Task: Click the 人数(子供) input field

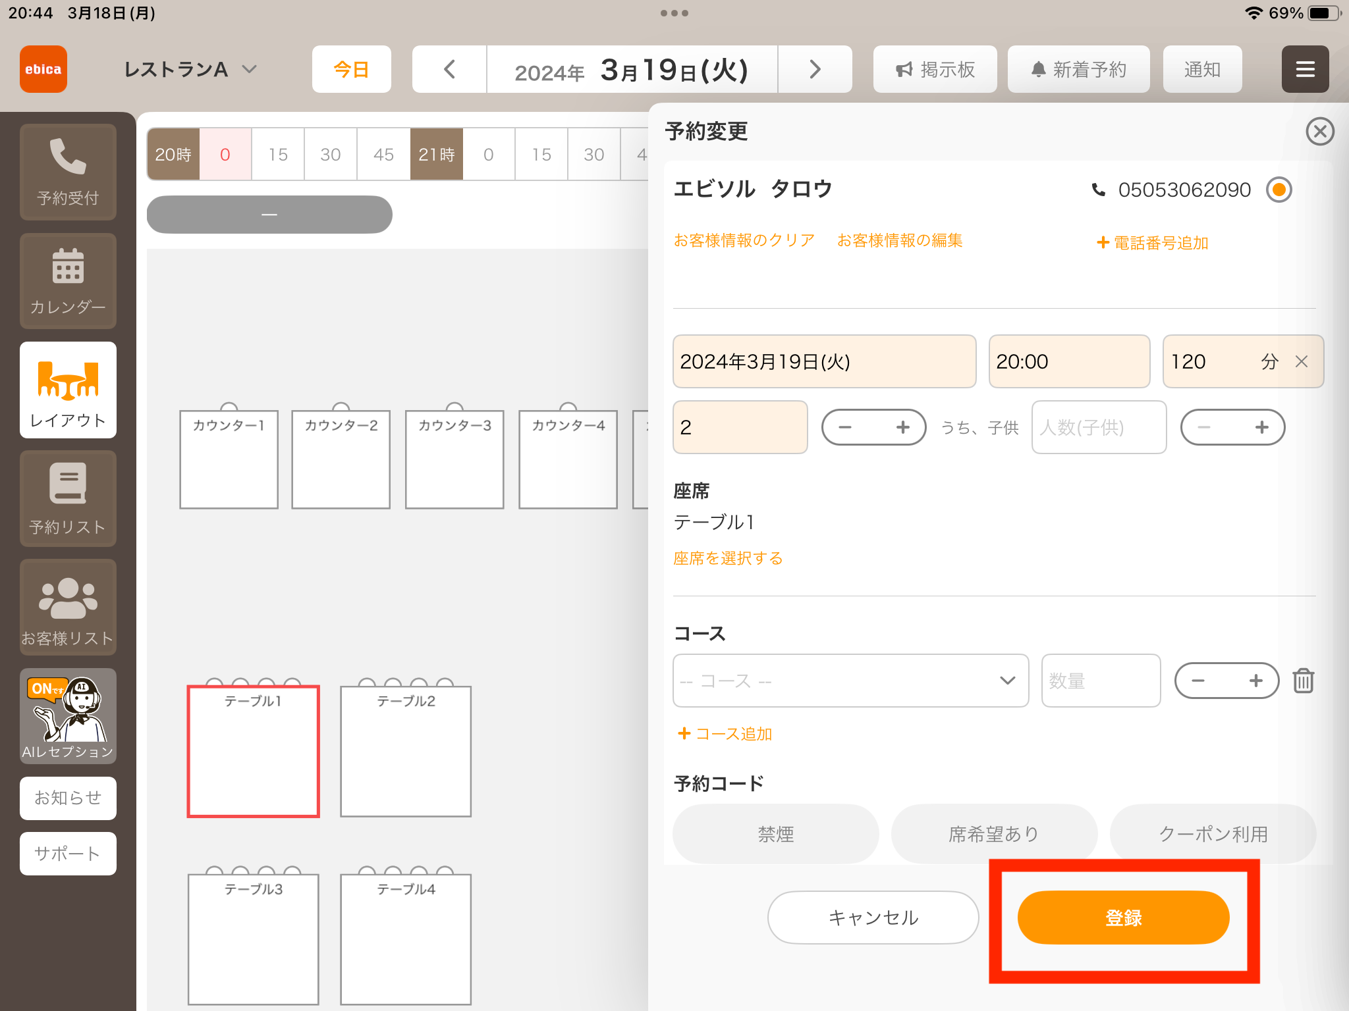Action: click(x=1099, y=427)
